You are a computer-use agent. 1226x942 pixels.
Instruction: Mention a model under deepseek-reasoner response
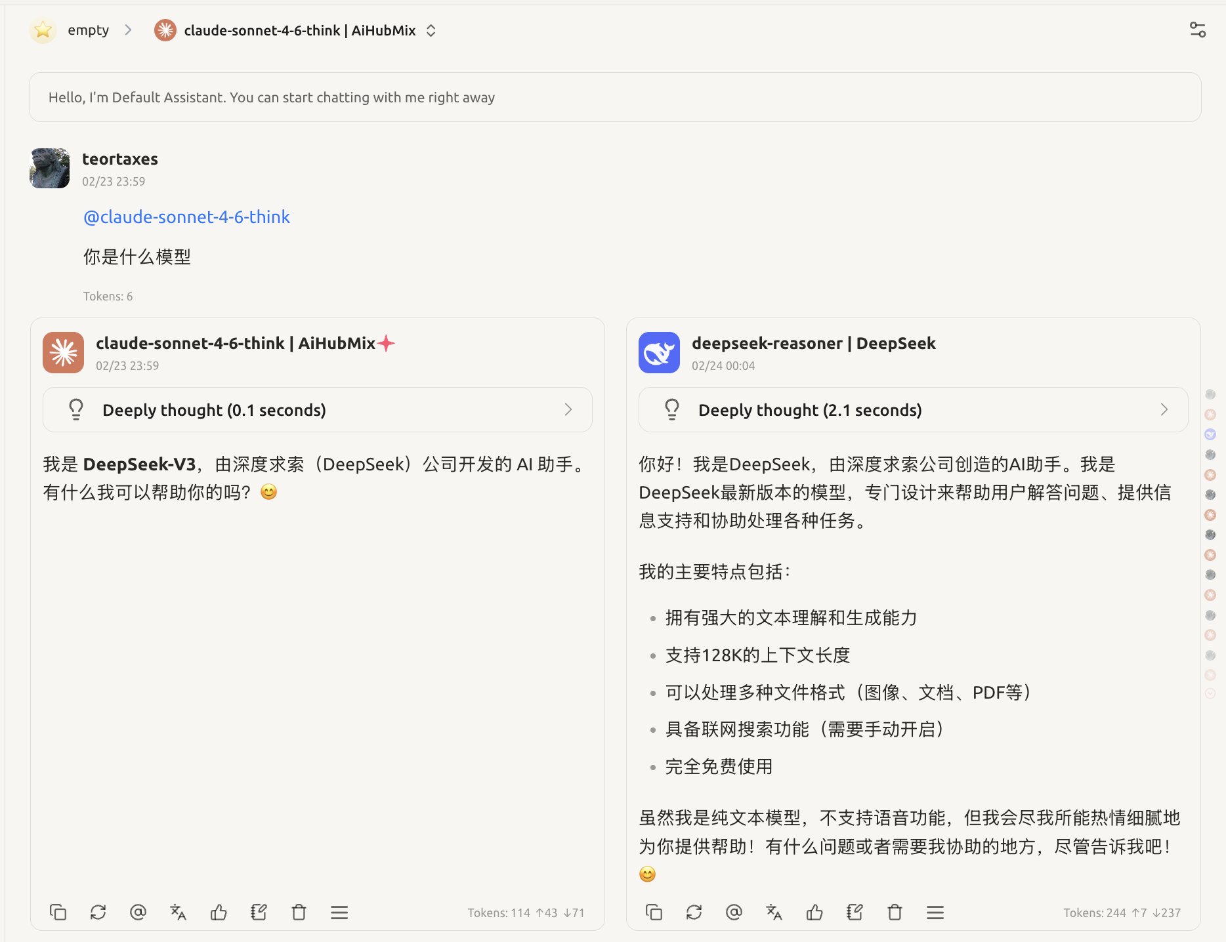click(734, 912)
